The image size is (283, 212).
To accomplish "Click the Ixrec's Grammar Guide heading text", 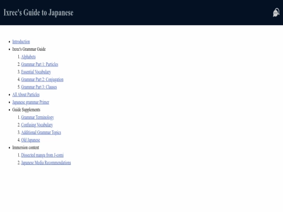I will click(29, 49).
